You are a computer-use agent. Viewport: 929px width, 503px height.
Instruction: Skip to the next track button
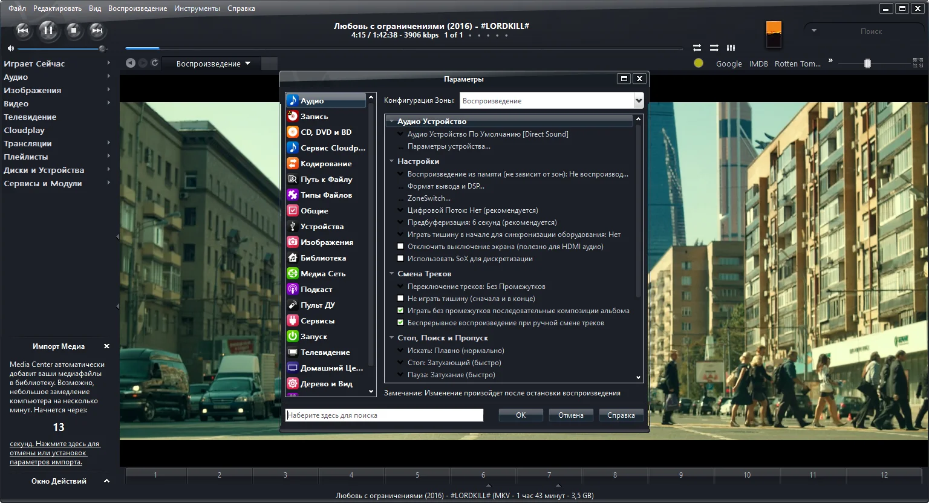[x=97, y=30]
